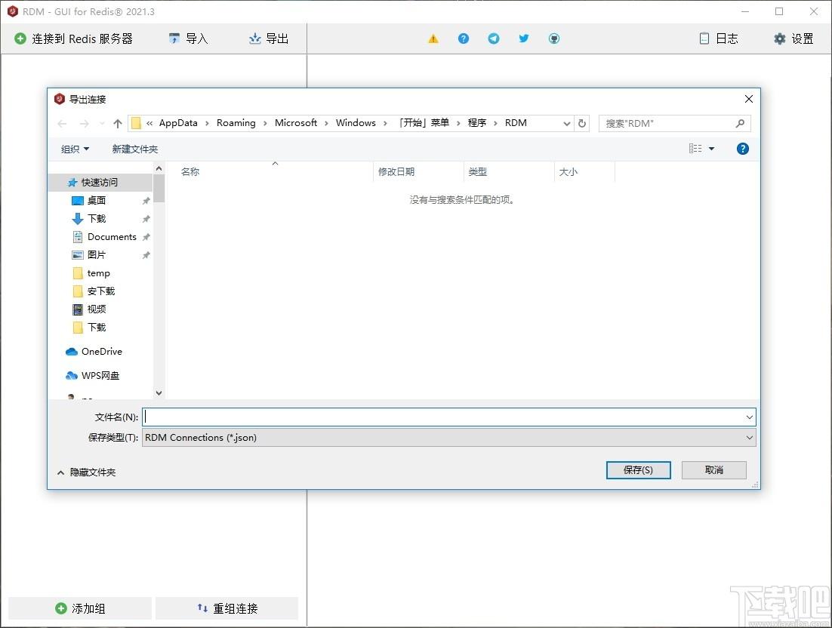The width and height of the screenshot is (832, 628).
Task: Go back in the save dialog
Action: pos(62,124)
